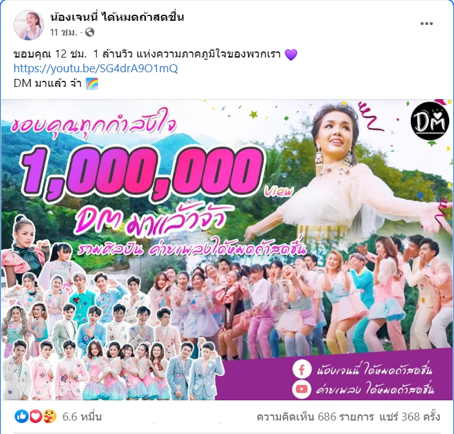This screenshot has width=454, height=434.
Task: Click the Facebook icon in purple banner
Action: tap(301, 370)
